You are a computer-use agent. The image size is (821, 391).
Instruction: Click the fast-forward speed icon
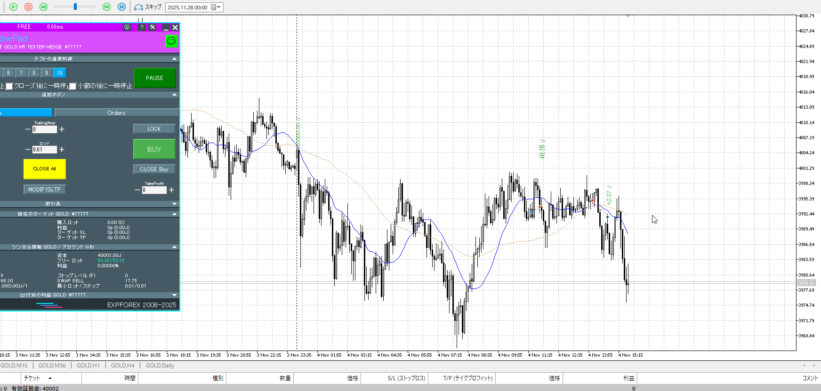[106, 7]
